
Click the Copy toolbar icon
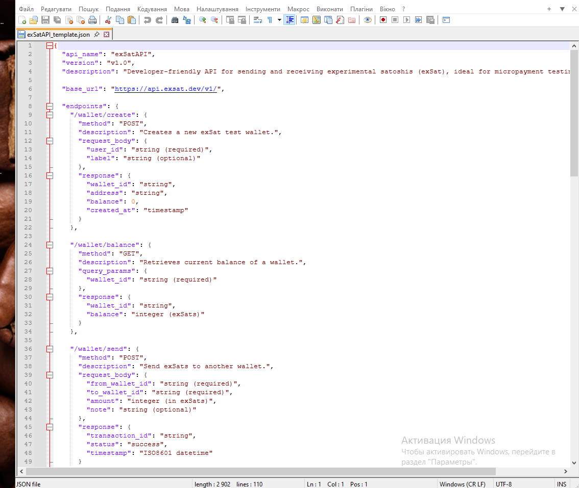[x=120, y=20]
